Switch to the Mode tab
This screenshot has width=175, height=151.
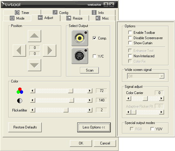click(x=17, y=18)
